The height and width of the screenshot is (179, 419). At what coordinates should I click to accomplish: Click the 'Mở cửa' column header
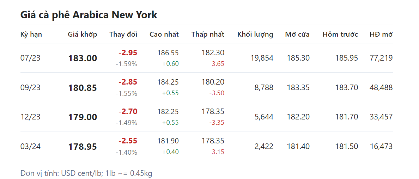click(297, 34)
